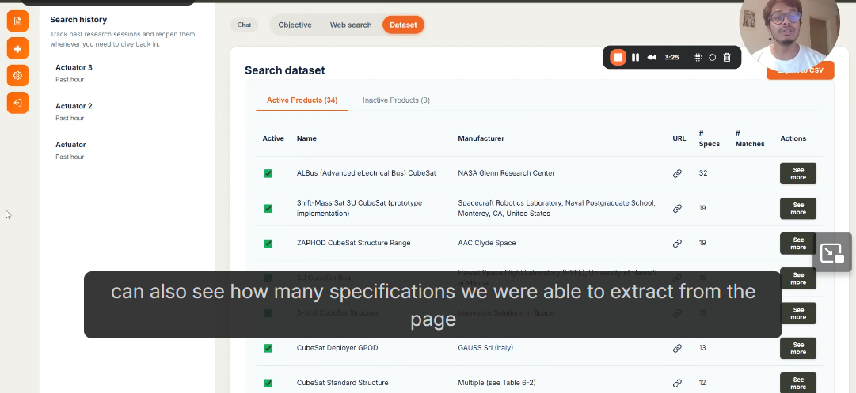
Task: Reopen the Actuator search session from history
Action: [x=71, y=150]
